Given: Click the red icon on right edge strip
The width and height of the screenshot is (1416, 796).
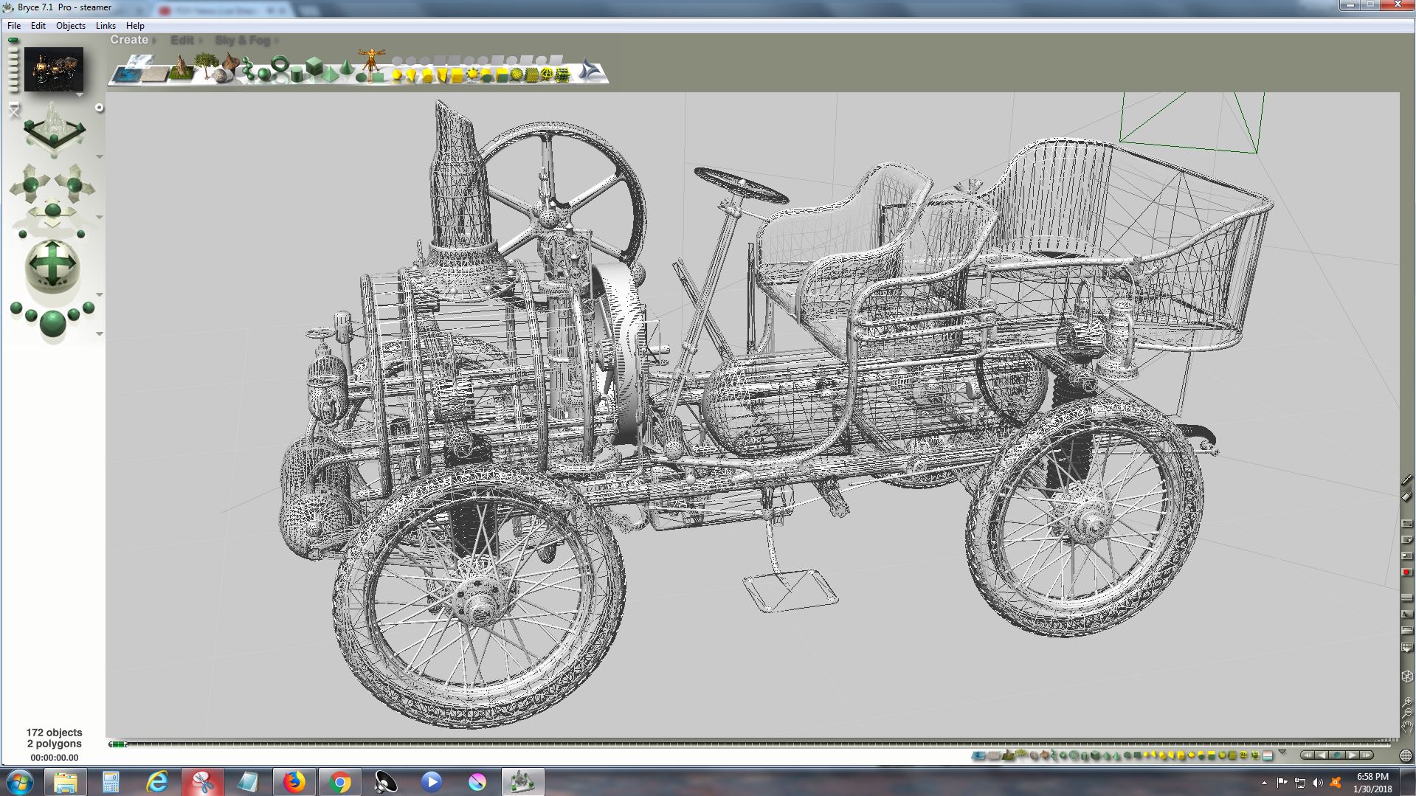Looking at the screenshot, I should click(1407, 572).
